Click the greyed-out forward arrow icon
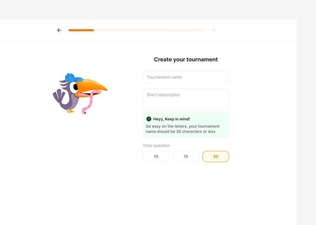 [x=213, y=30]
